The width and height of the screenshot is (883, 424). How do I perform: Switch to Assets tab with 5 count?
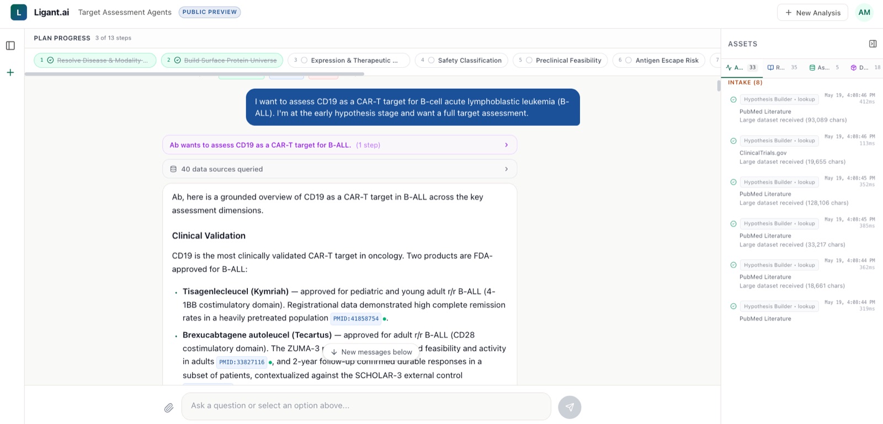tap(825, 67)
